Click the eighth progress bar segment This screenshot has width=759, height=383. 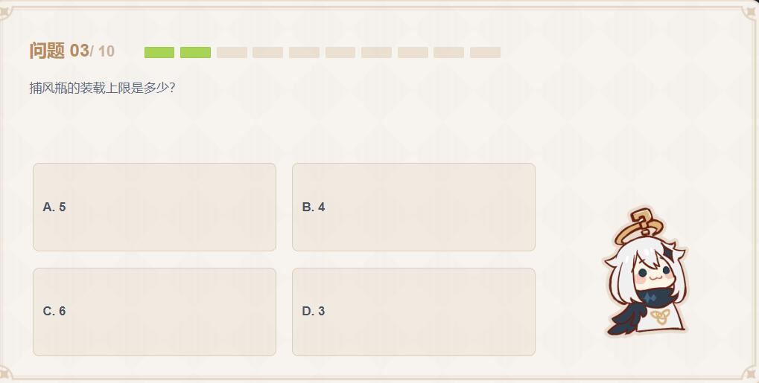tap(413, 52)
